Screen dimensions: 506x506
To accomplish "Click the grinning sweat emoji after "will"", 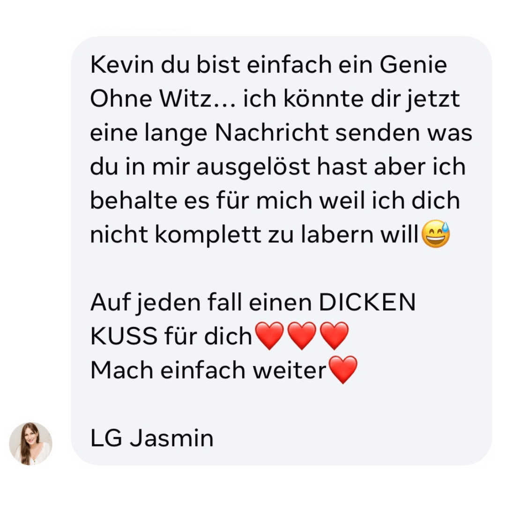I will click(x=436, y=234).
